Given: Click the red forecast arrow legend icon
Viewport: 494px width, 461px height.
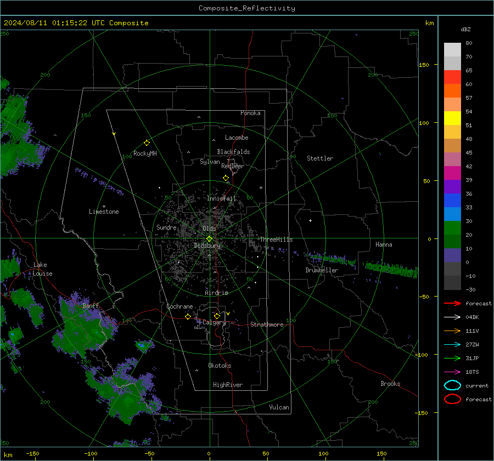Looking at the screenshot, I should click(452, 303).
